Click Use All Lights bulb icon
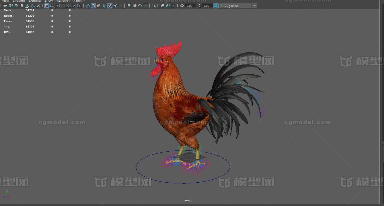Image resolution: width=384 pixels, height=206 pixels. pos(115,6)
